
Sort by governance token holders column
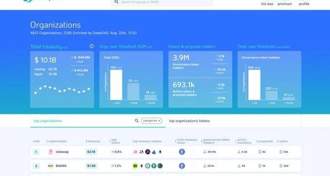coord(215,141)
